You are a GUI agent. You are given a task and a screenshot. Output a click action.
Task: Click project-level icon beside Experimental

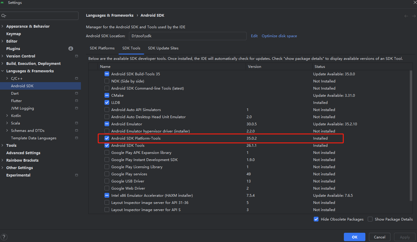pos(76,175)
